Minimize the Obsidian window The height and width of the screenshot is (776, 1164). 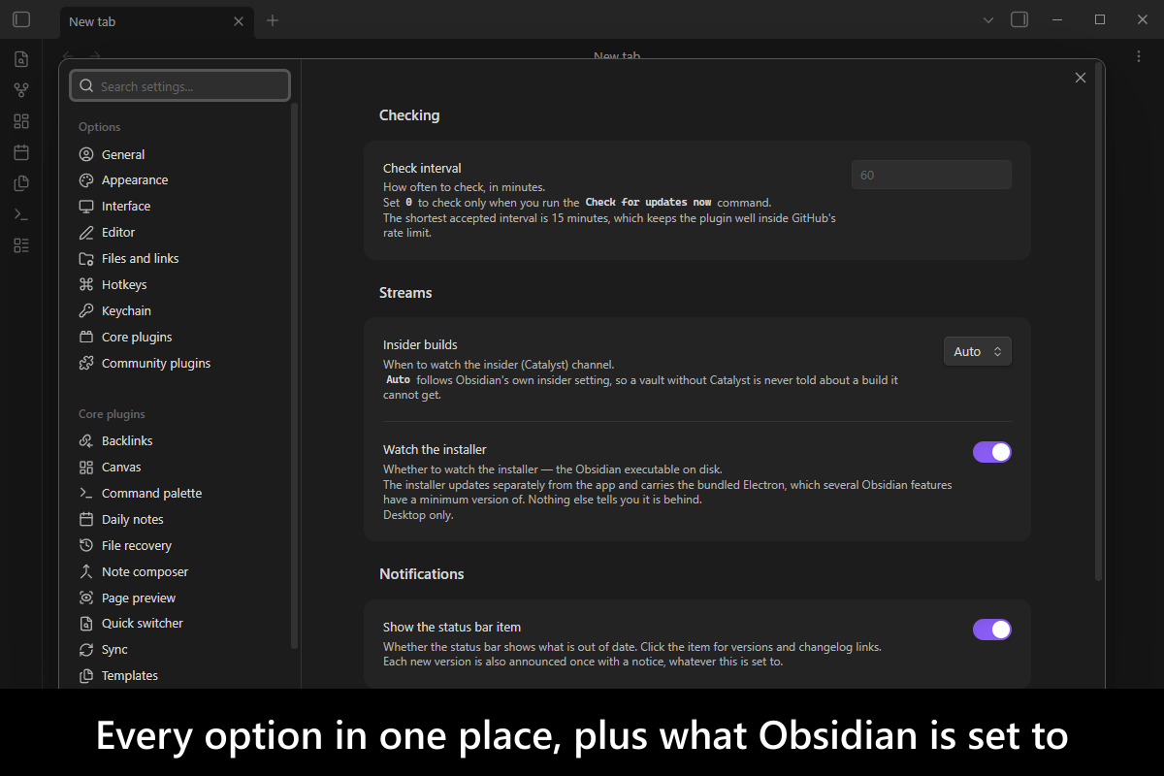coord(1058,19)
